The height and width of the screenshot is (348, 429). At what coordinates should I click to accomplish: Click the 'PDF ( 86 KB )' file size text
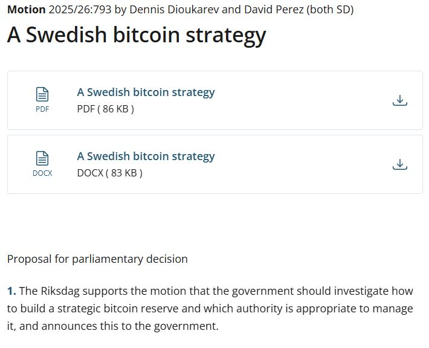[x=106, y=109]
